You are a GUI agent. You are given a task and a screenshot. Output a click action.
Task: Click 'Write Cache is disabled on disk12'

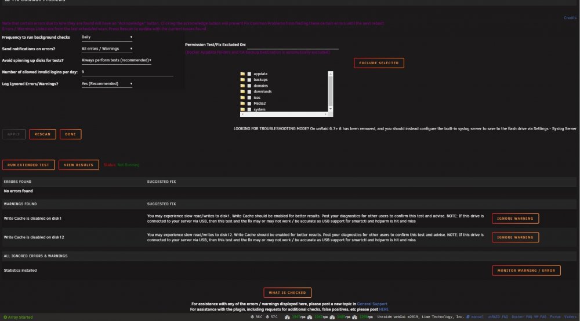point(34,237)
